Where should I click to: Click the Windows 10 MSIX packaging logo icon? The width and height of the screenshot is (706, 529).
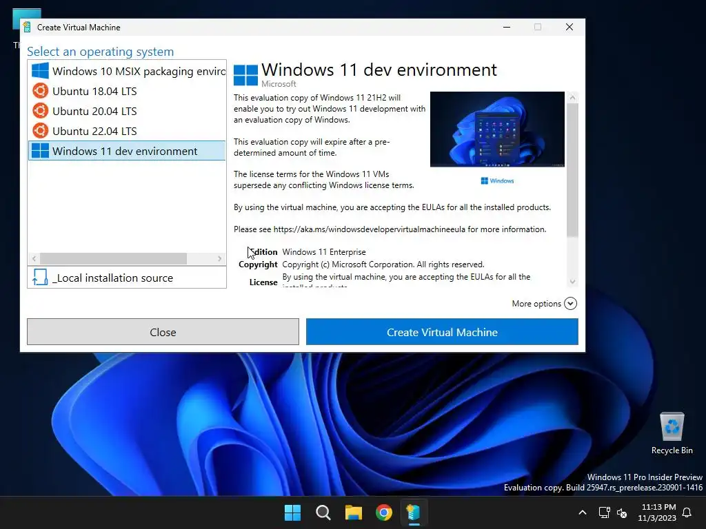tap(40, 71)
